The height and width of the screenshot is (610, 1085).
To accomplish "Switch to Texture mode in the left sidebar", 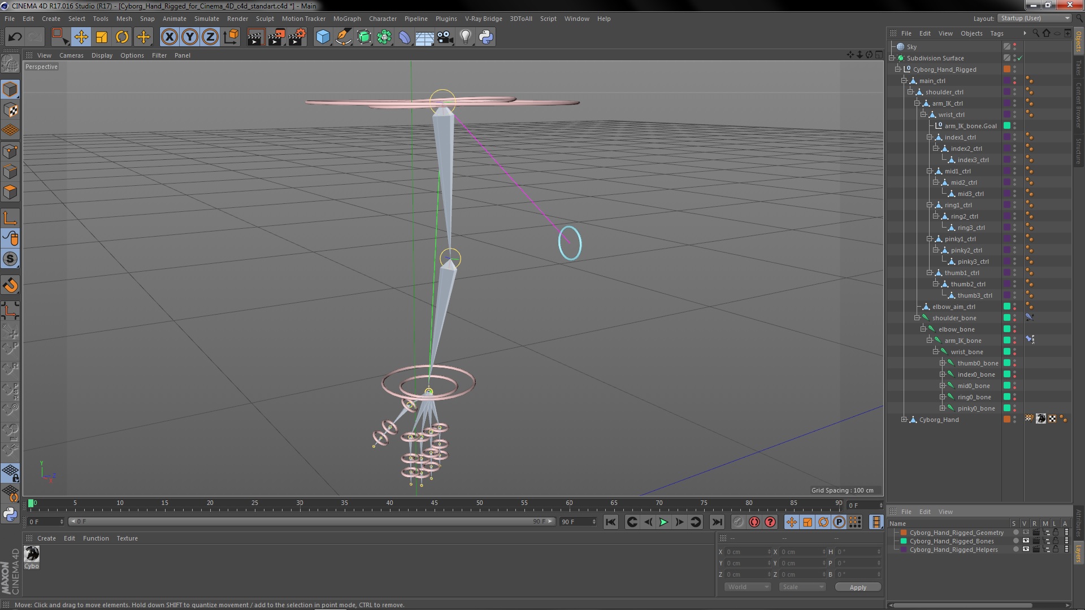I will (10, 110).
